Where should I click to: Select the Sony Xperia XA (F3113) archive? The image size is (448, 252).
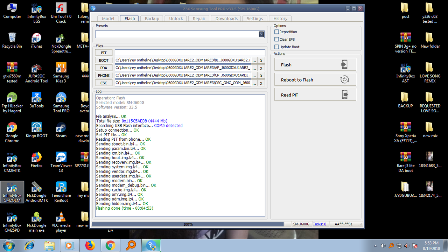[x=405, y=133]
